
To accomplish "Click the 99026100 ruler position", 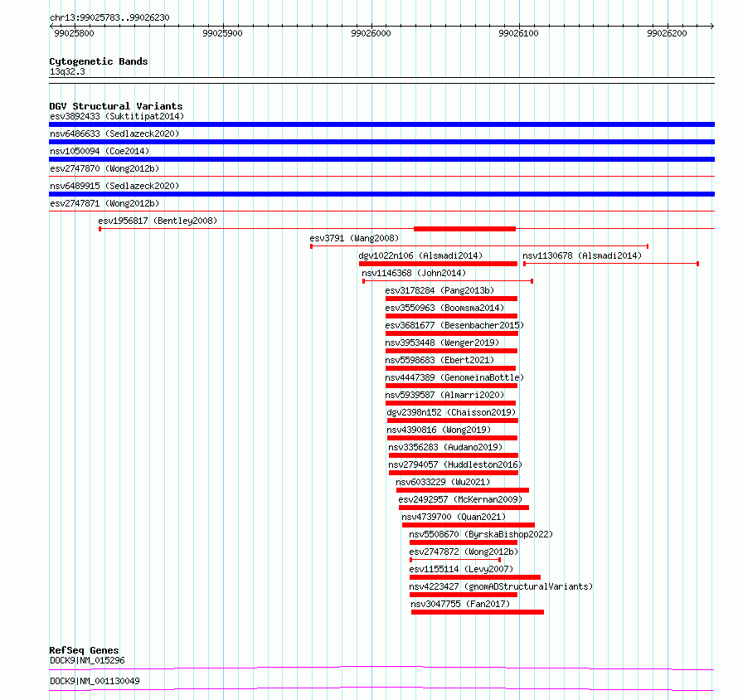I will point(518,33).
